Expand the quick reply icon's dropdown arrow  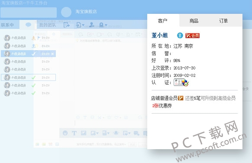click(x=129, y=133)
